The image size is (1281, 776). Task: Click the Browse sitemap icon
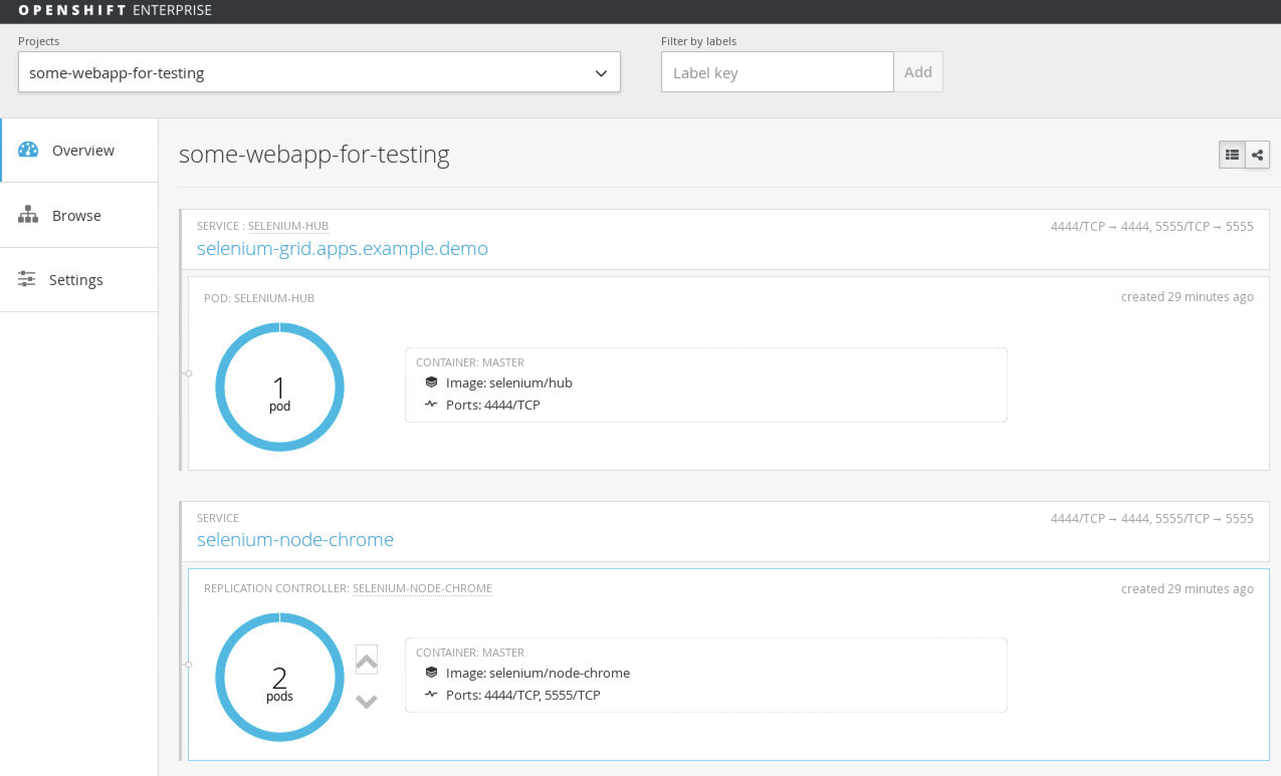[x=28, y=214]
